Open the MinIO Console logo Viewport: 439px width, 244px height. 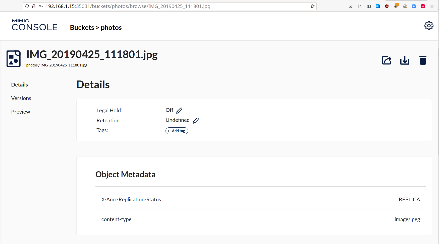click(34, 25)
